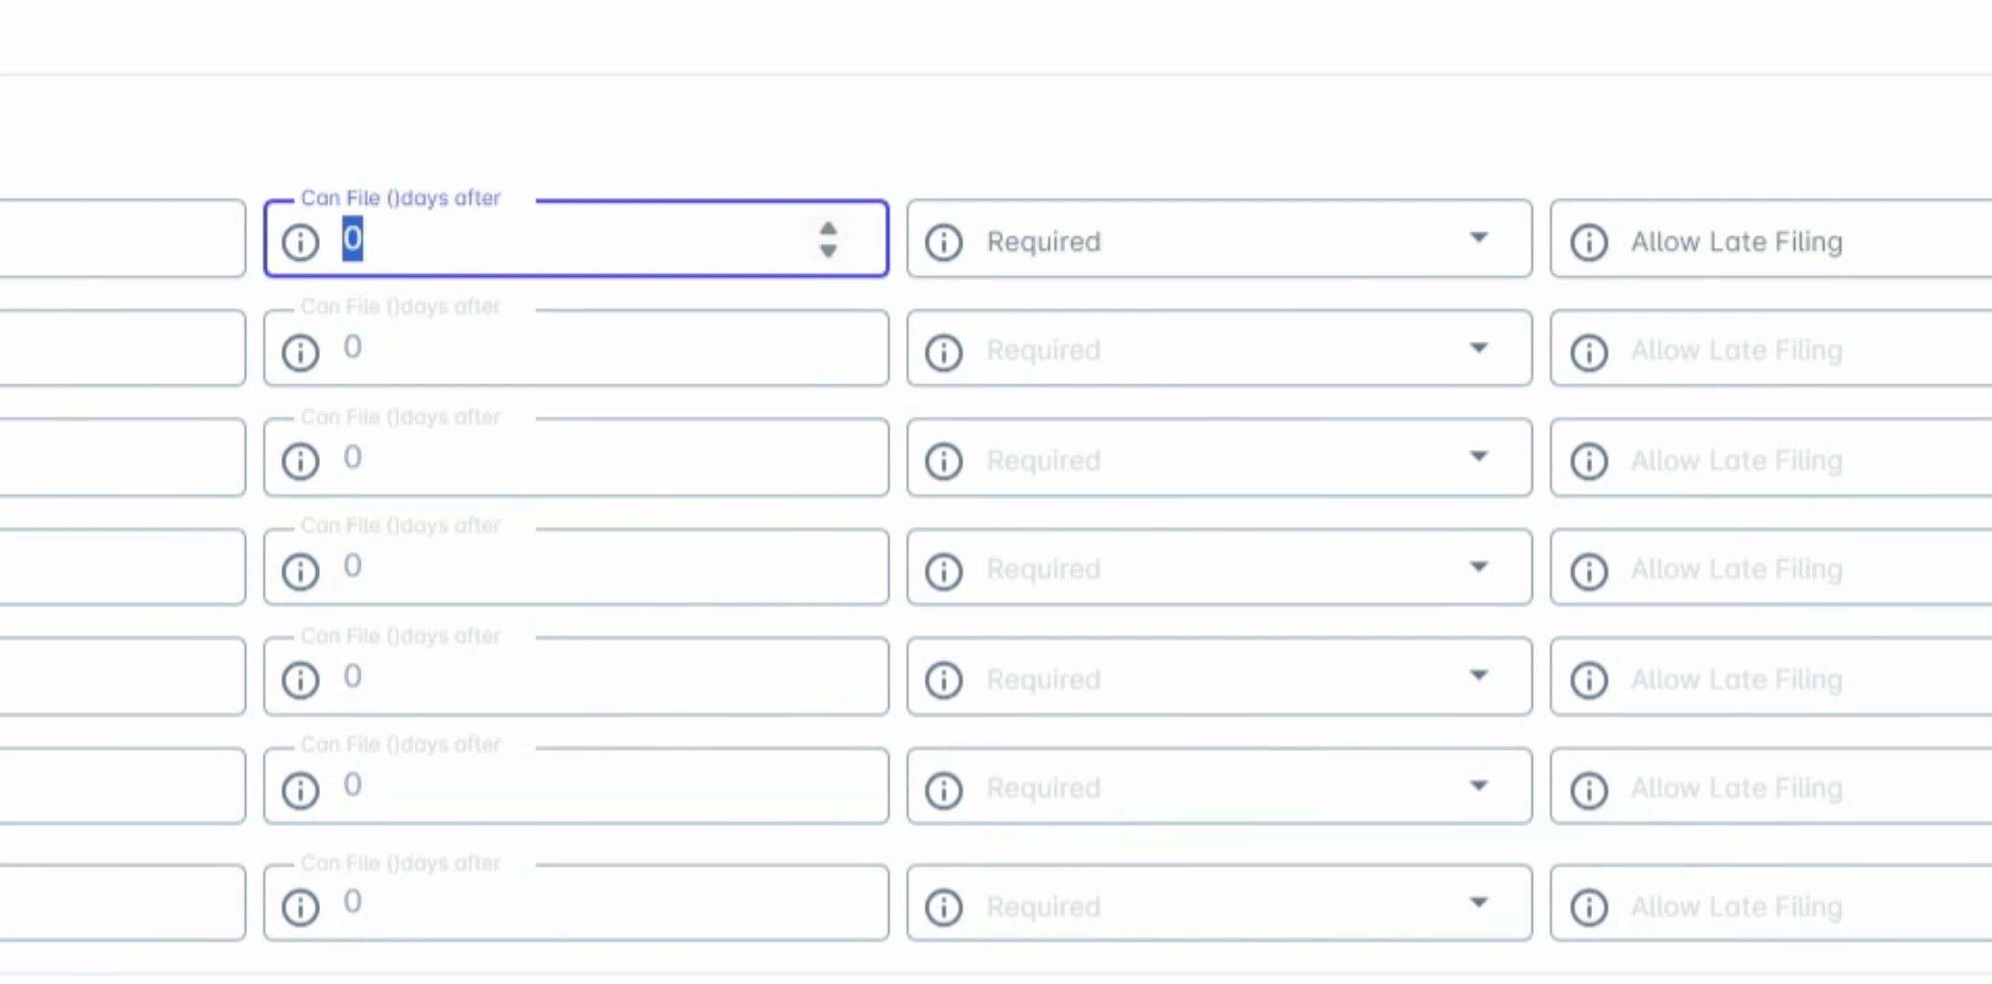The width and height of the screenshot is (1992, 984).
Task: Click info icon in first Can File field
Action: click(300, 241)
